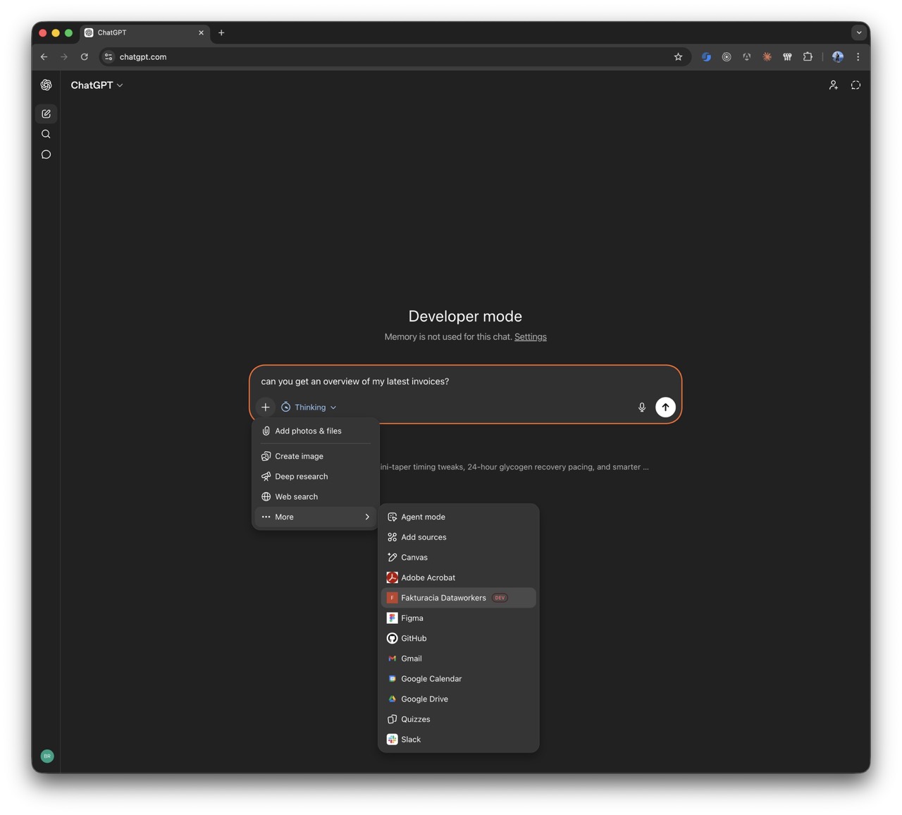Click the ChatGPT logo in the sidebar
The width and height of the screenshot is (902, 815).
[47, 85]
